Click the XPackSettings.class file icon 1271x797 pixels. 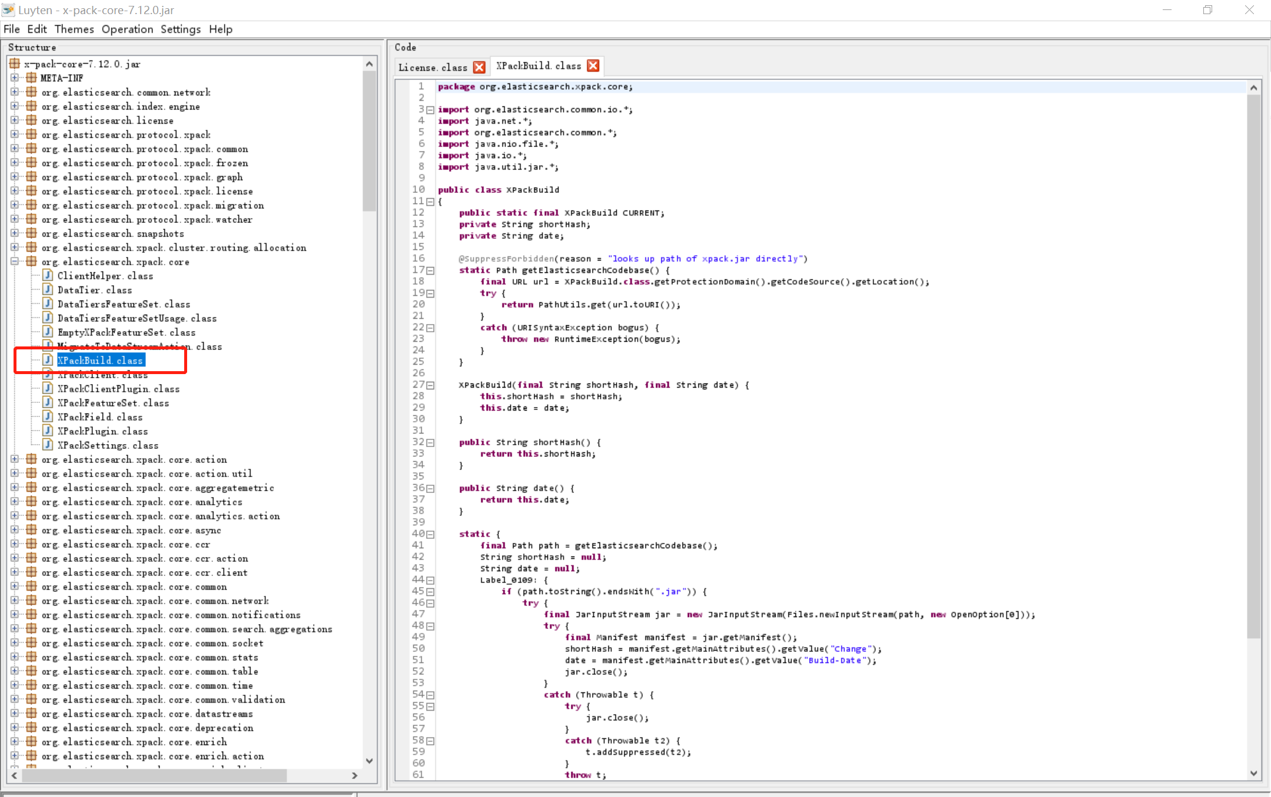[x=48, y=445]
